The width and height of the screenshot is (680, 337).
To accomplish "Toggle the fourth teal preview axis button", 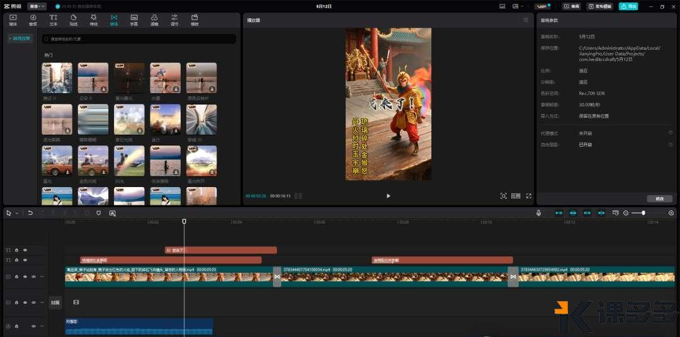I will [601, 213].
